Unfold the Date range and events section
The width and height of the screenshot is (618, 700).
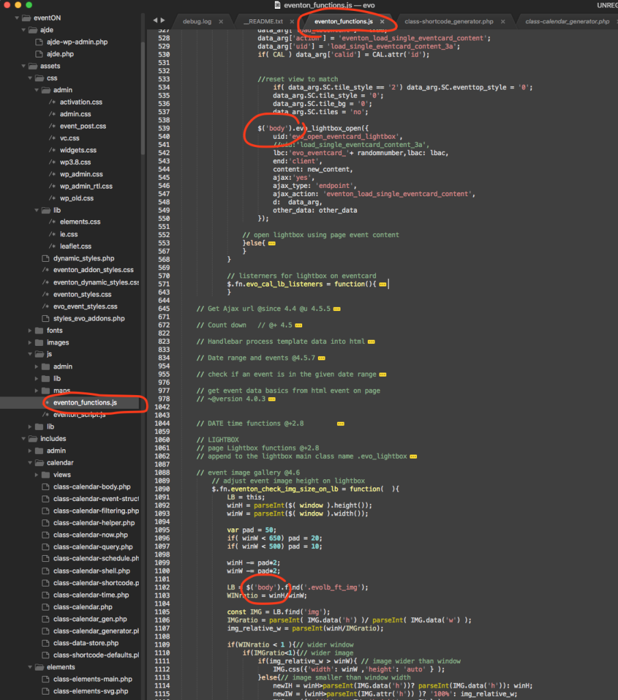pos(321,358)
